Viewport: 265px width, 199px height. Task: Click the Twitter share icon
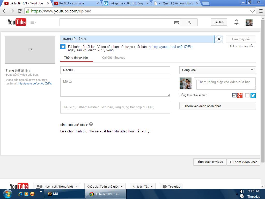pyautogui.click(x=253, y=95)
